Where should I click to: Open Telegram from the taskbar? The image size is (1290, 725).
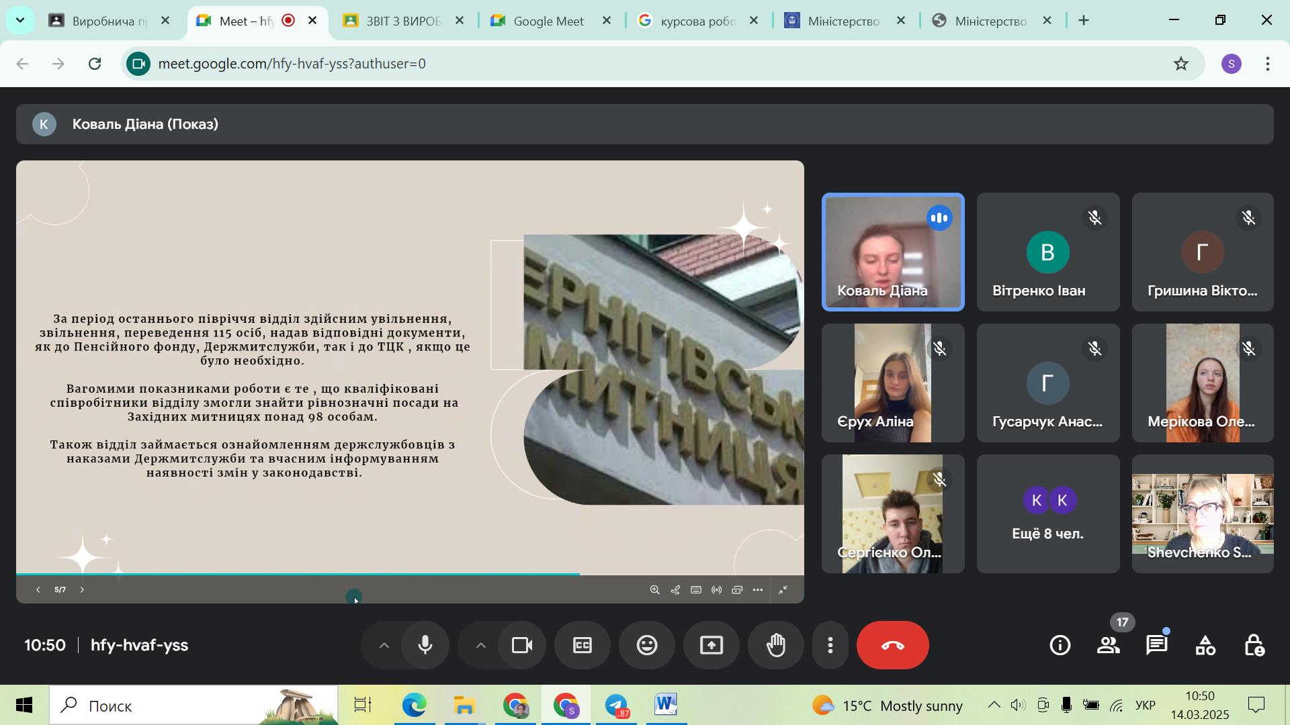tap(617, 706)
